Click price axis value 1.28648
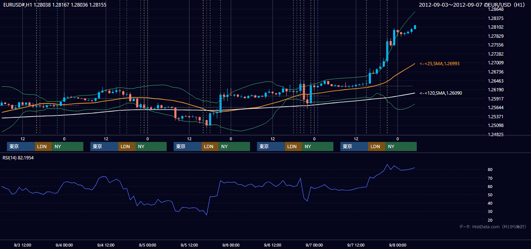The image size is (531, 249). point(495,9)
